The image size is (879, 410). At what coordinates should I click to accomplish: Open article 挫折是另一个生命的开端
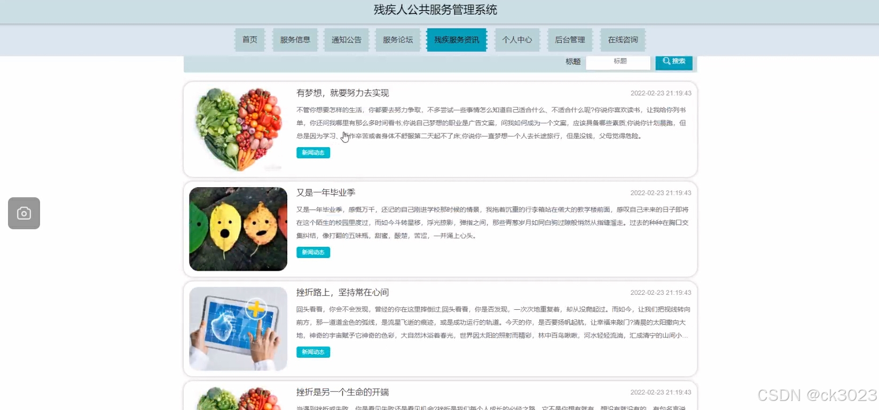(343, 392)
